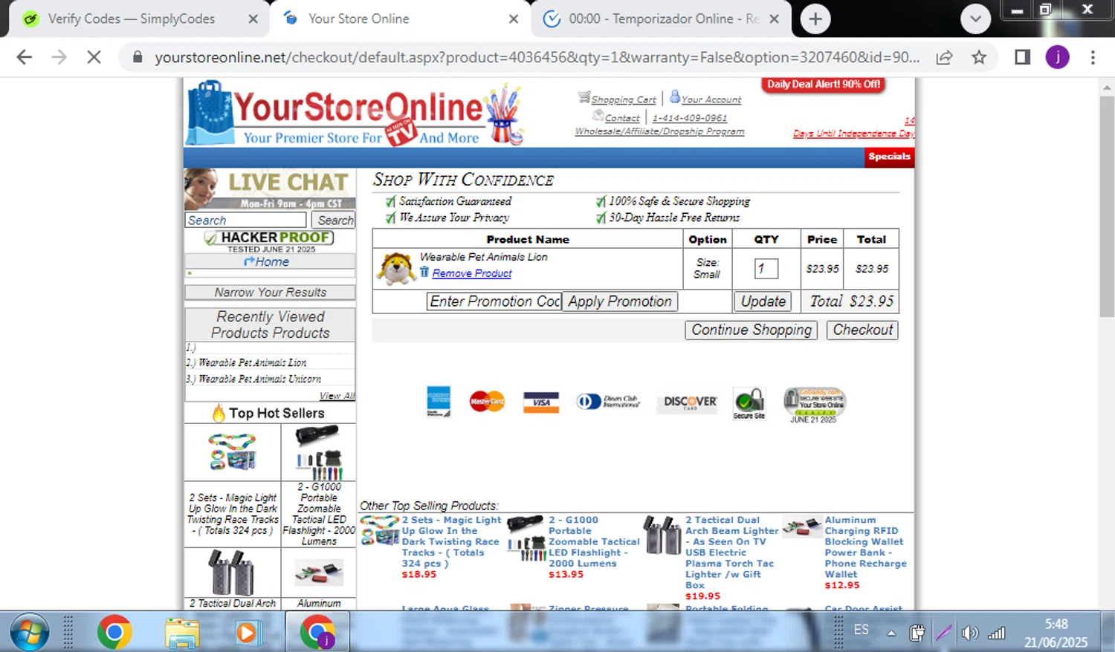
Task: Open the Windows Start button
Action: coord(30,632)
